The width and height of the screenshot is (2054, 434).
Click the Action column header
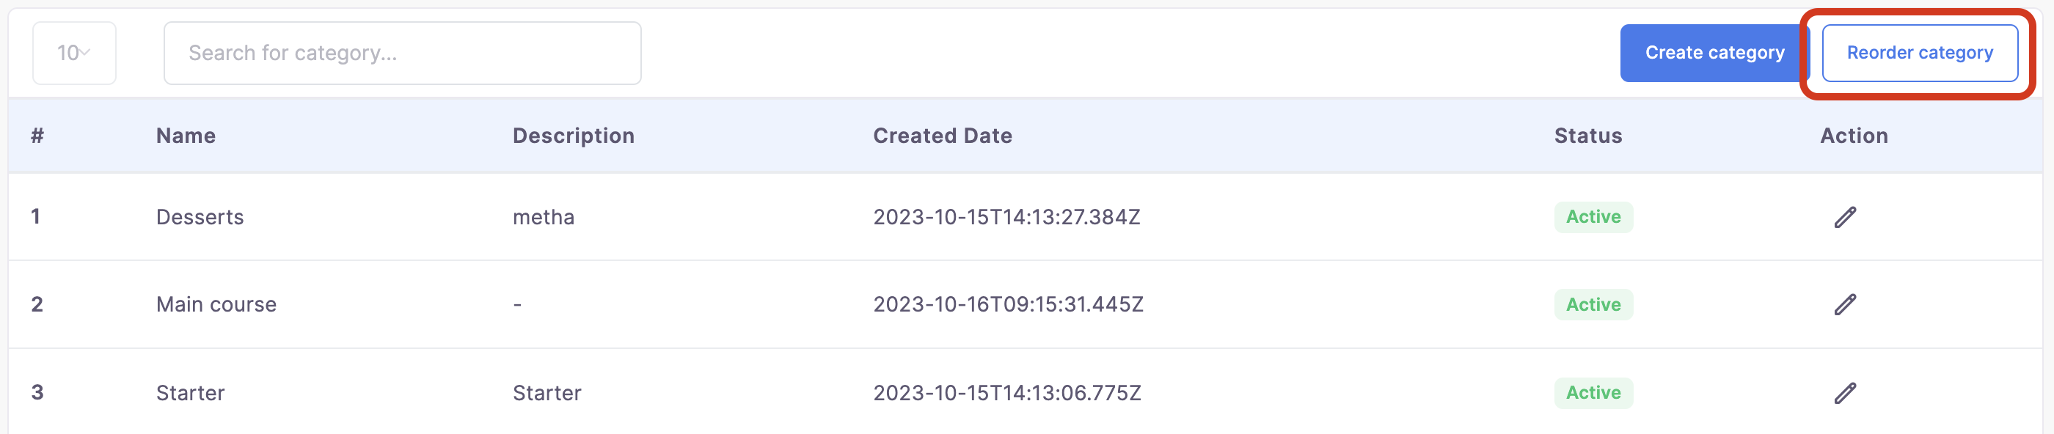(1854, 136)
